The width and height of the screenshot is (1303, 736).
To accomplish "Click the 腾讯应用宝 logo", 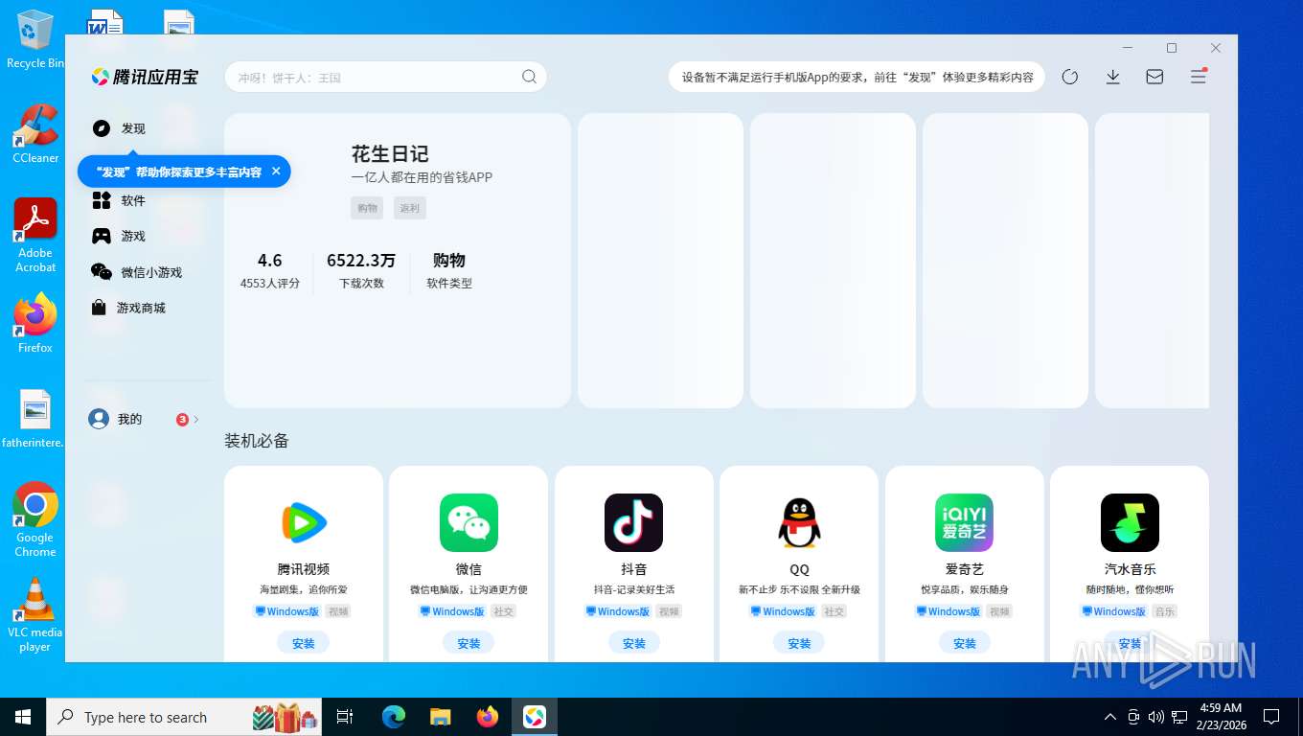I will (145, 77).
